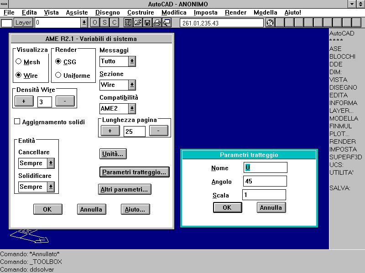Open the Disegno menu
Screen dimensions: 365x273
point(108,12)
